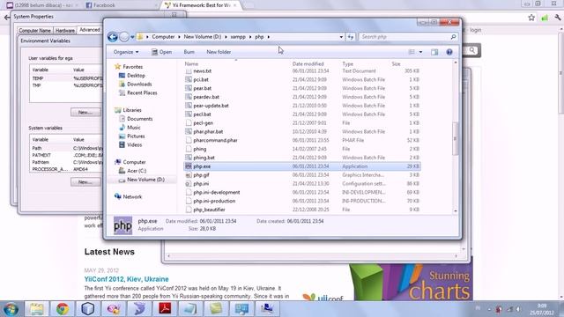This screenshot has width=564, height=317.
Task: Click Burn in the Explorer toolbar
Action: coord(189,52)
